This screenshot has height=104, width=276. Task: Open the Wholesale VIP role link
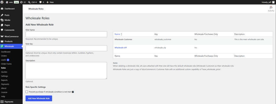121,48
